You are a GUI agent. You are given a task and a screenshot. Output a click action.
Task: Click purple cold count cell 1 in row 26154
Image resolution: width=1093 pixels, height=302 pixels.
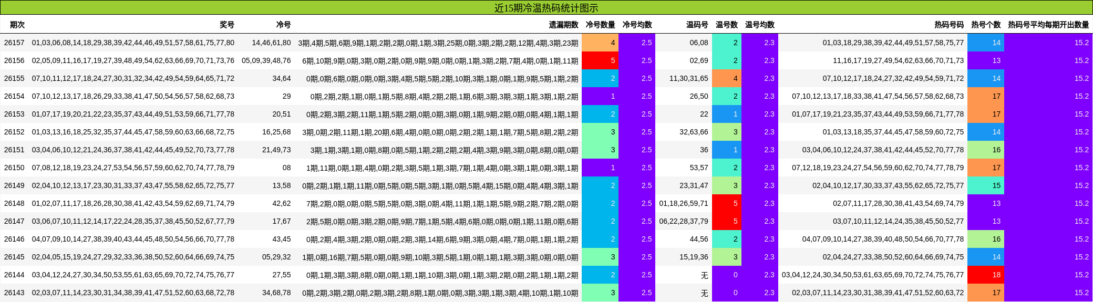click(600, 96)
